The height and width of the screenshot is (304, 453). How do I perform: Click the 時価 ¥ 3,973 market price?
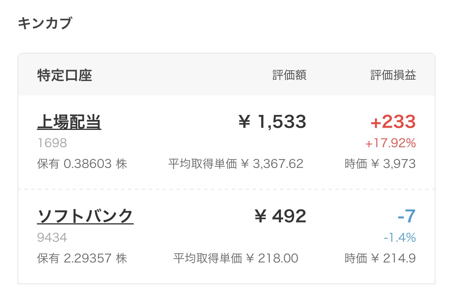point(380,164)
